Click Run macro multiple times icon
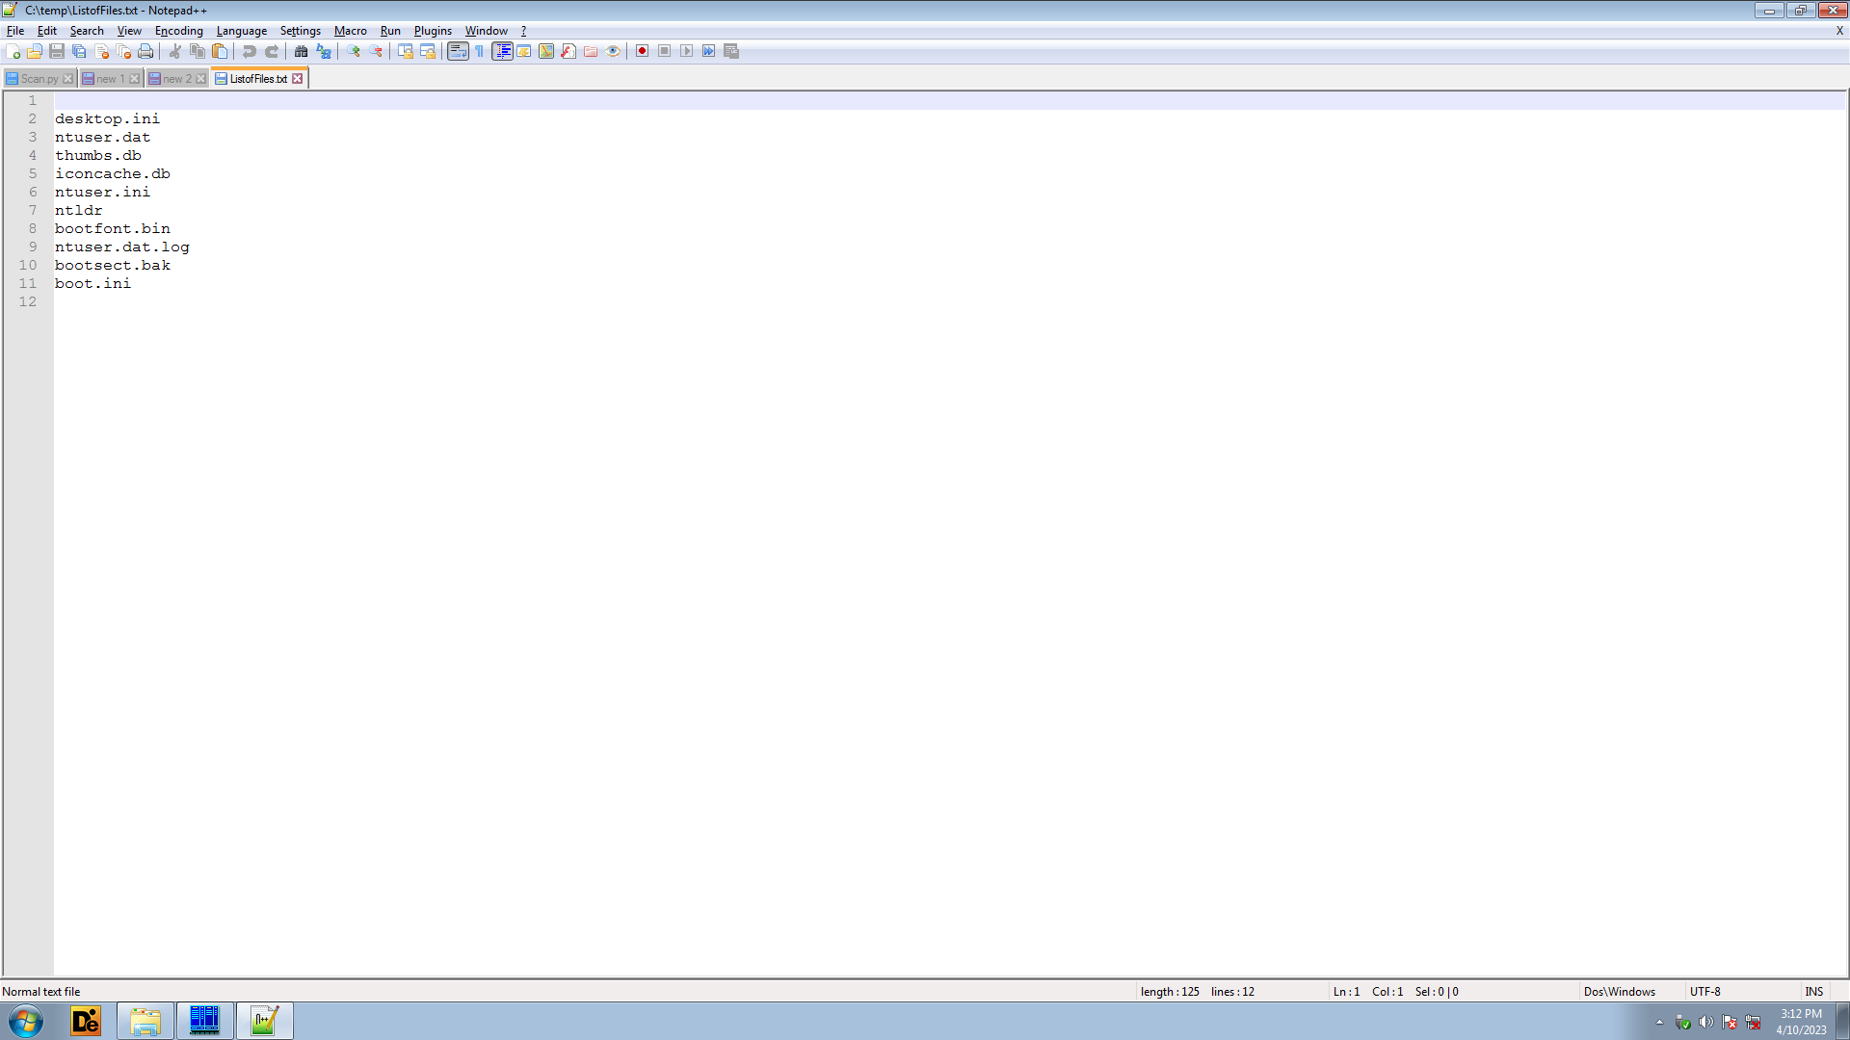1850x1040 pixels. tap(709, 51)
